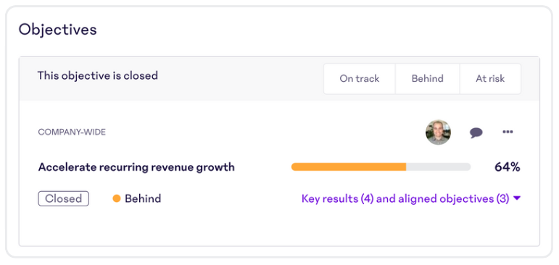Expand using the purple dropdown triangle

coord(517,198)
